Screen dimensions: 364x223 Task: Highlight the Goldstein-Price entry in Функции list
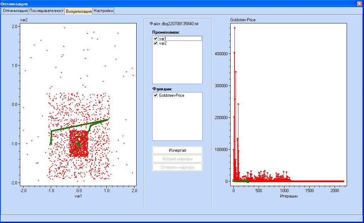pos(171,95)
